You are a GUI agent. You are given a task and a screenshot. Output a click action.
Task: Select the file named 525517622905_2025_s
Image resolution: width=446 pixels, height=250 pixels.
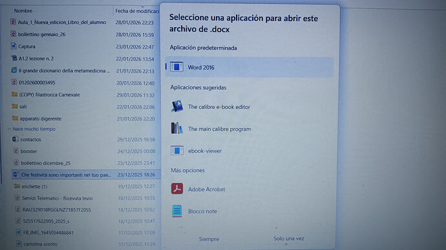[x=46, y=221]
